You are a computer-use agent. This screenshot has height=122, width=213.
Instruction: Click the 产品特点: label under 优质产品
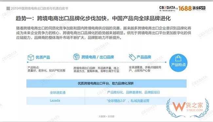pos(33,67)
